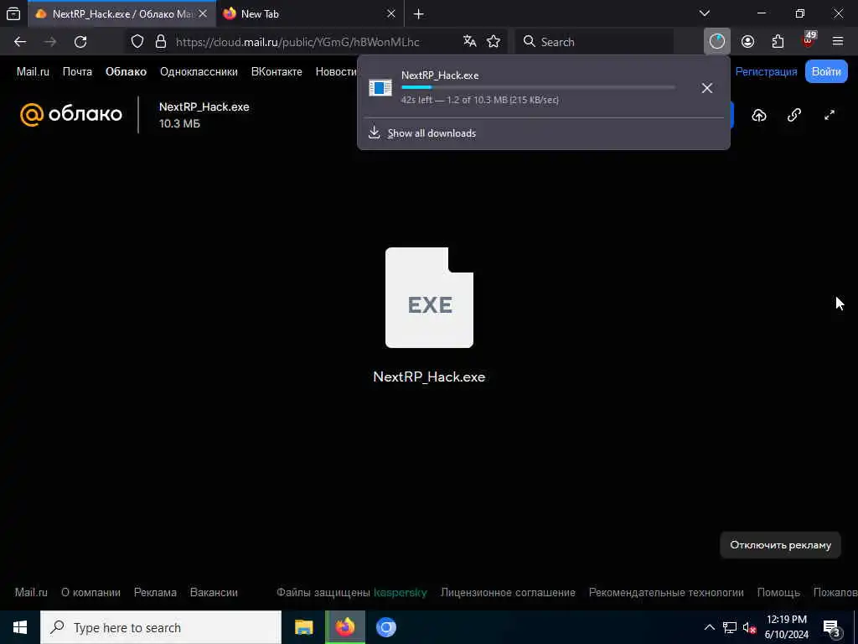Click the Type here to search box
Viewport: 858px width, 644px height.
pyautogui.click(x=161, y=627)
